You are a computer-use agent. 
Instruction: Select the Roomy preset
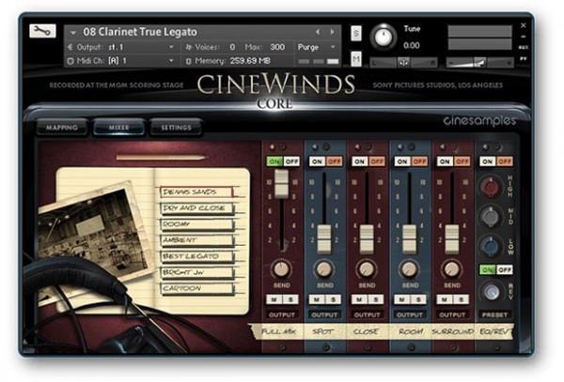click(x=197, y=224)
